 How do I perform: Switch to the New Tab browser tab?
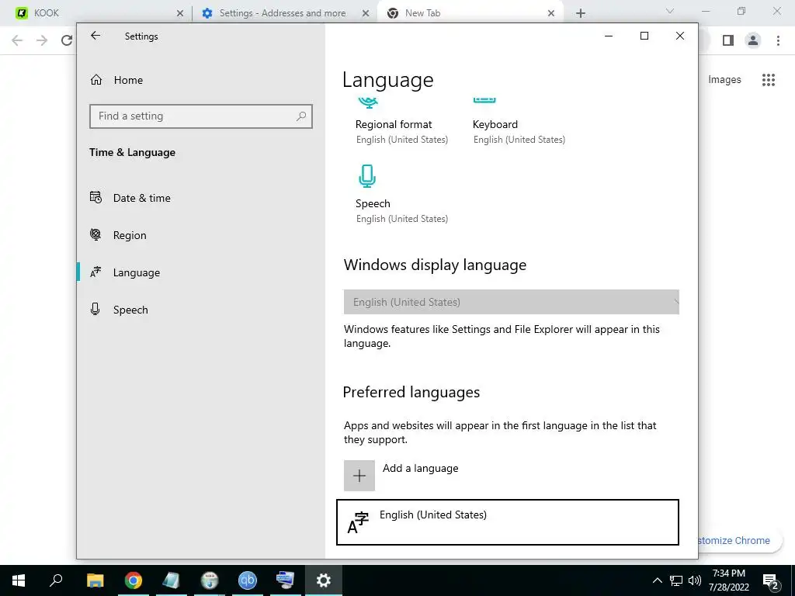click(469, 13)
